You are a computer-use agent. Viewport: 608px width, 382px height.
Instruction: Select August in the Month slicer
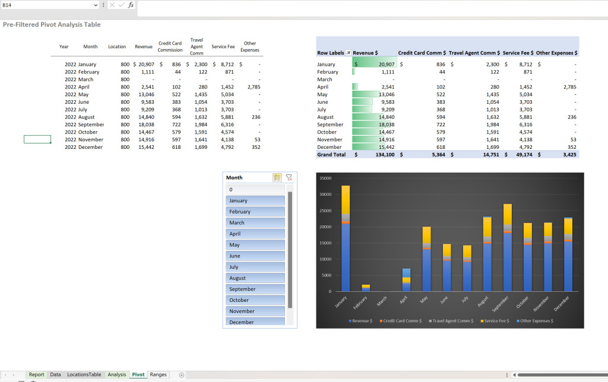click(x=255, y=278)
